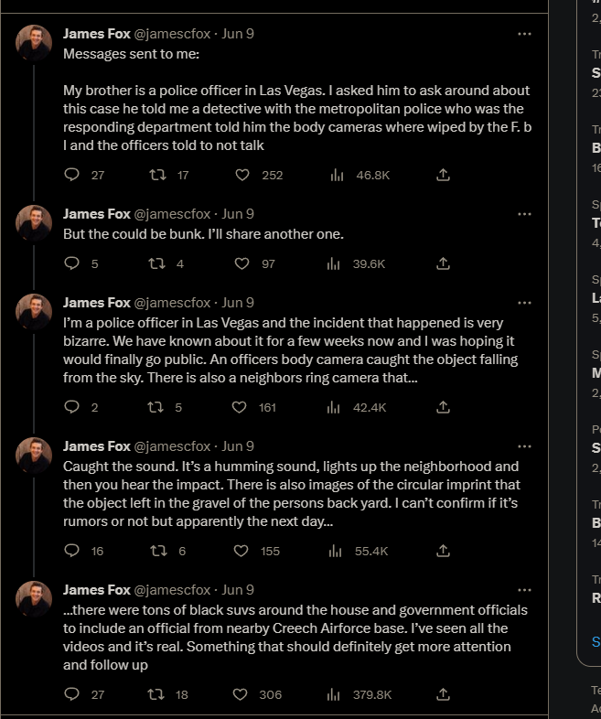Like the tweet with 161 likes
This screenshot has height=719, width=601.
(x=242, y=407)
